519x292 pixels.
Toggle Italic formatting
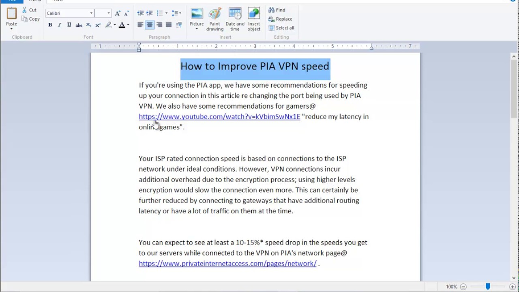pyautogui.click(x=59, y=25)
